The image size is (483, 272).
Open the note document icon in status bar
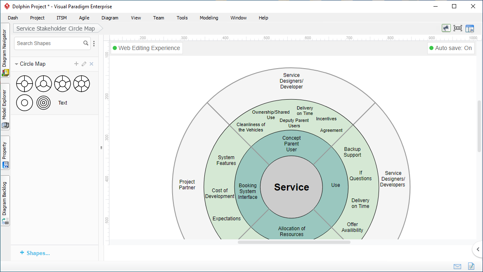tap(471, 266)
